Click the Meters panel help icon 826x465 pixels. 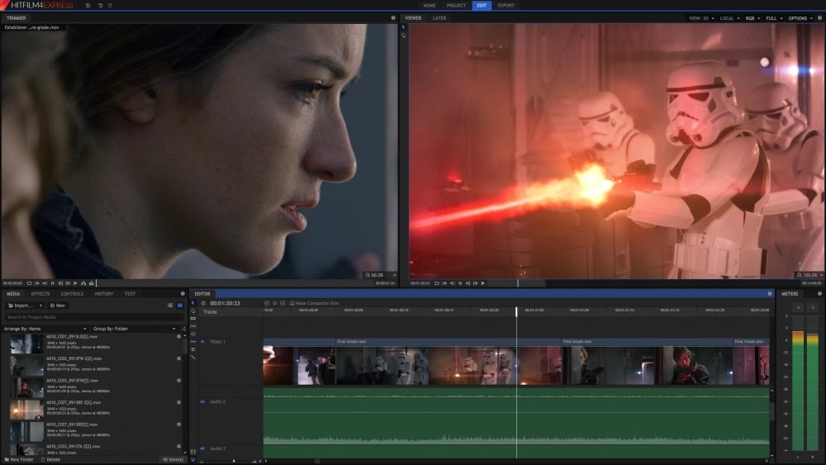820,293
